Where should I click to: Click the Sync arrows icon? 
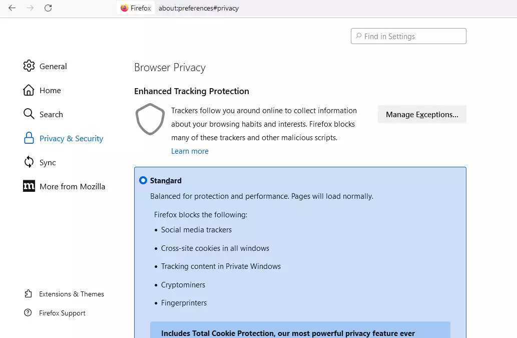pyautogui.click(x=29, y=162)
